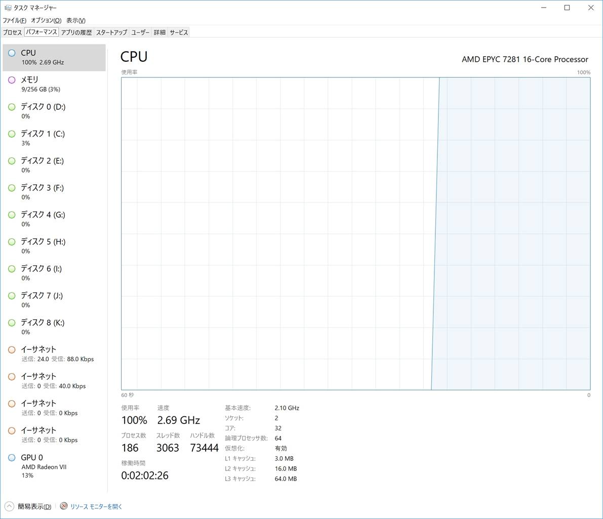Switch to the 詳細 tab

point(159,32)
